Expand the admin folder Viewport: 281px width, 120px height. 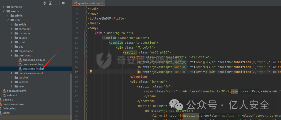[8, 16]
